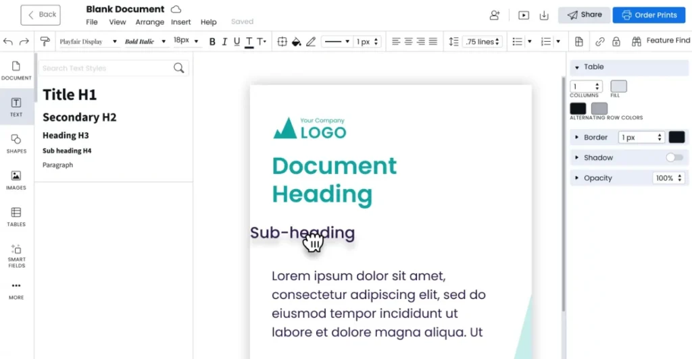Open the text color tool

click(x=249, y=42)
